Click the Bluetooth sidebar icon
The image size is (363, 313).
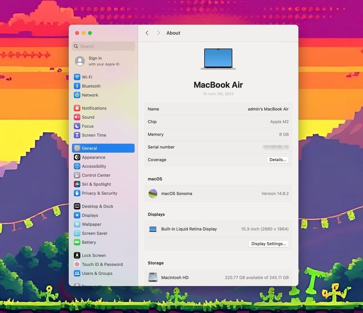coord(77,86)
